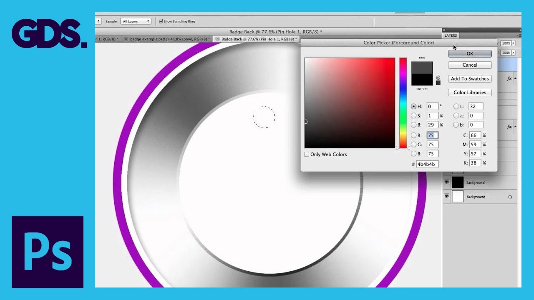This screenshot has height=300, width=534.
Task: Click the lock icon on Background layer
Action: 510,197
